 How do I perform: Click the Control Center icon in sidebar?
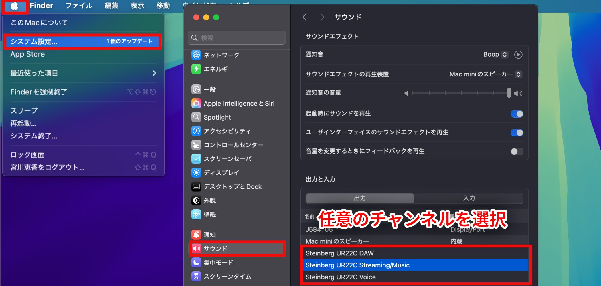click(196, 145)
